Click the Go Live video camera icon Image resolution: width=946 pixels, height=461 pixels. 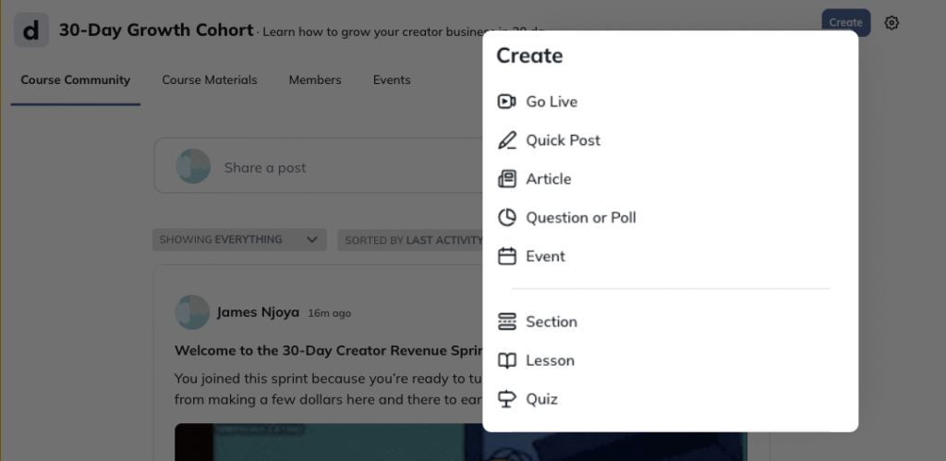click(506, 102)
